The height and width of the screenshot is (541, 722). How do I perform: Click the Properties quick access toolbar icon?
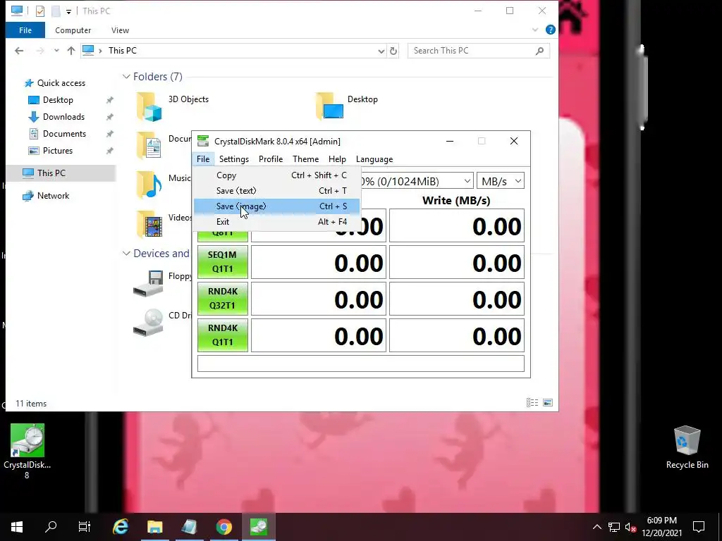point(40,11)
